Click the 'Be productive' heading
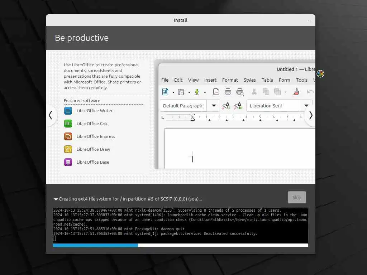 pyautogui.click(x=82, y=38)
